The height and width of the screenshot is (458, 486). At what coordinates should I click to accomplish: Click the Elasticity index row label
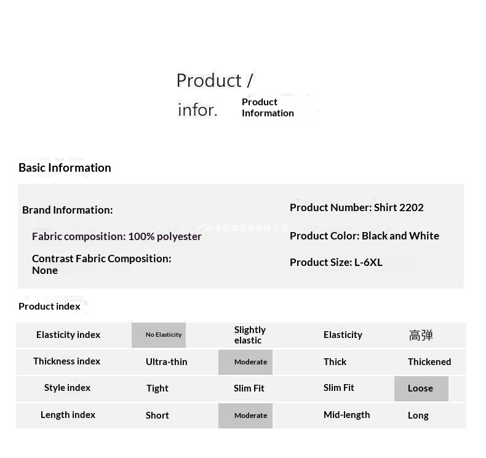[68, 335]
